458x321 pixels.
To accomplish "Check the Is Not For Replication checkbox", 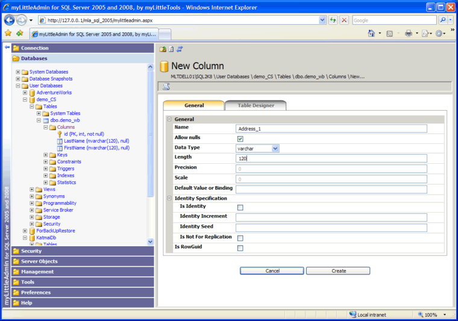I will coord(240,238).
